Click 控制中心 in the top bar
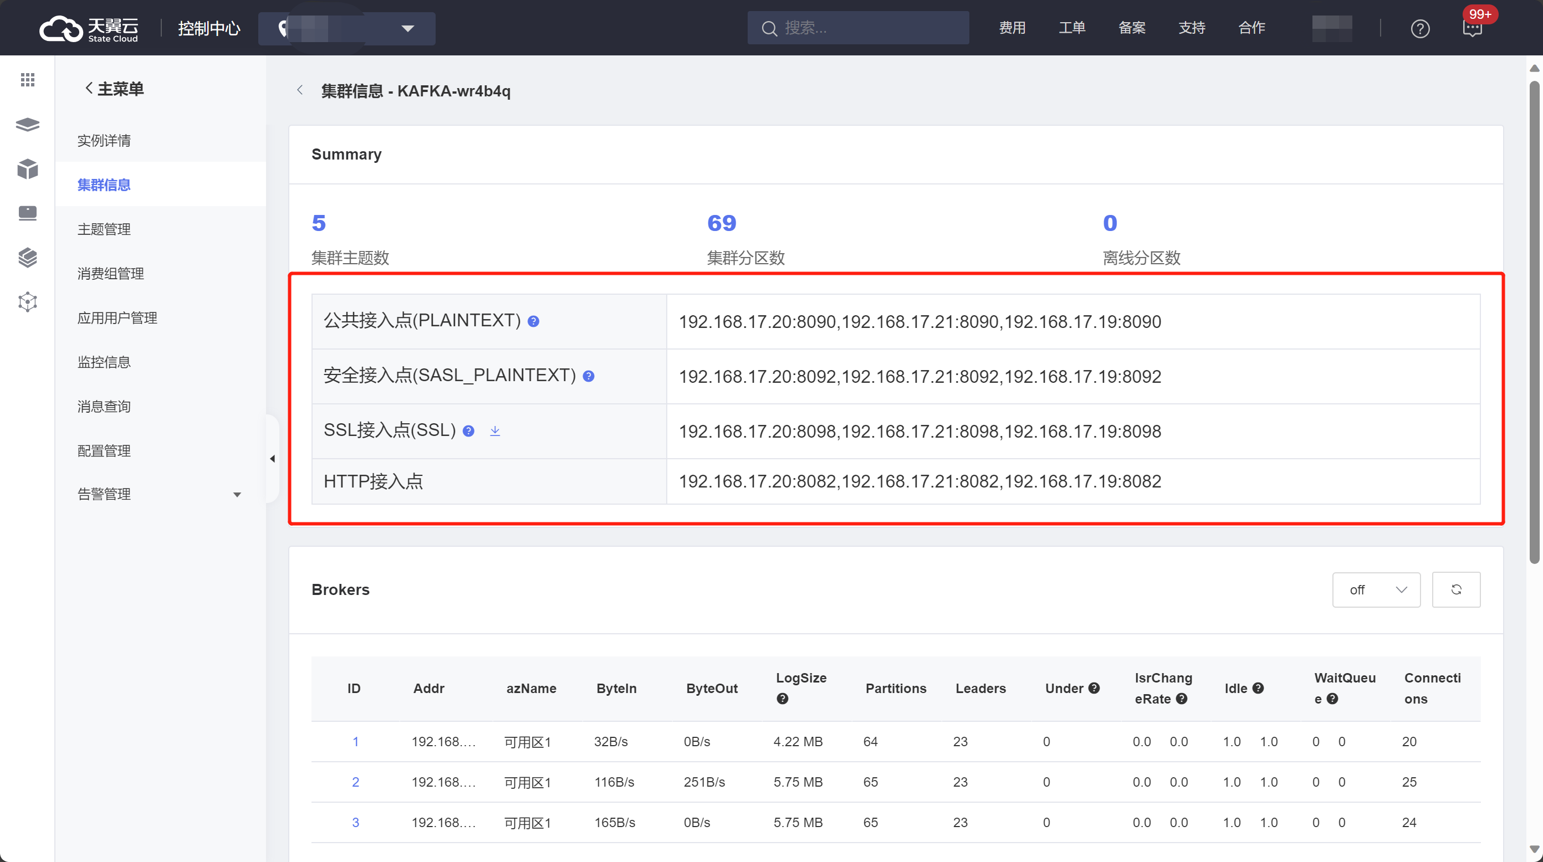Screen dimensions: 1543x862 (x=209, y=28)
